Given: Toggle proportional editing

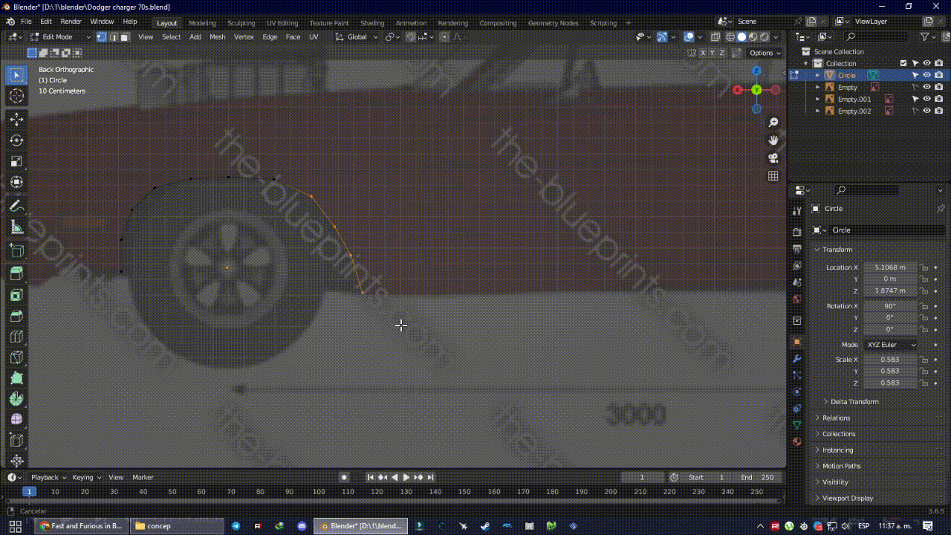Looking at the screenshot, I should (444, 37).
